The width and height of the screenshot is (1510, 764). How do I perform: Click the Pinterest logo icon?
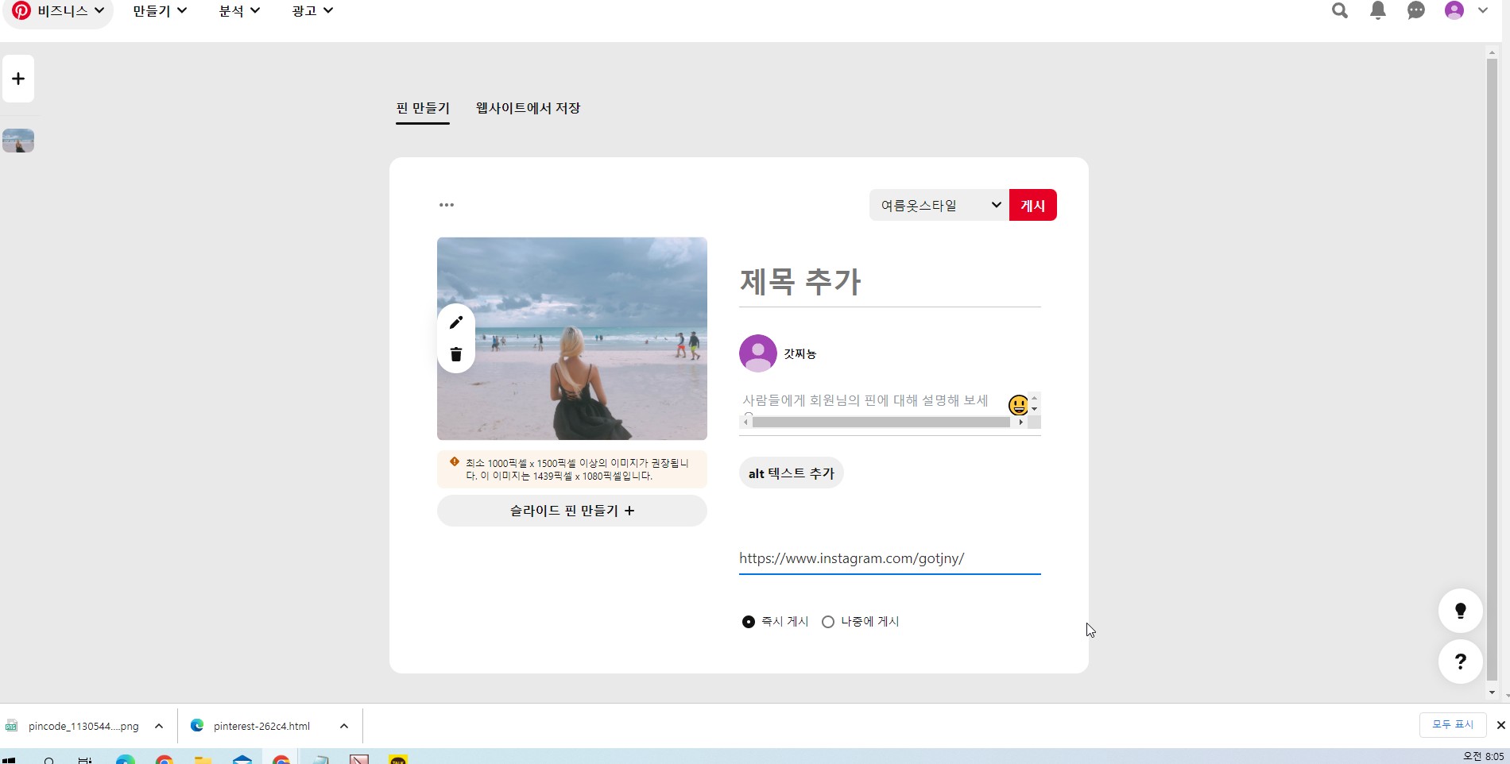click(x=21, y=10)
